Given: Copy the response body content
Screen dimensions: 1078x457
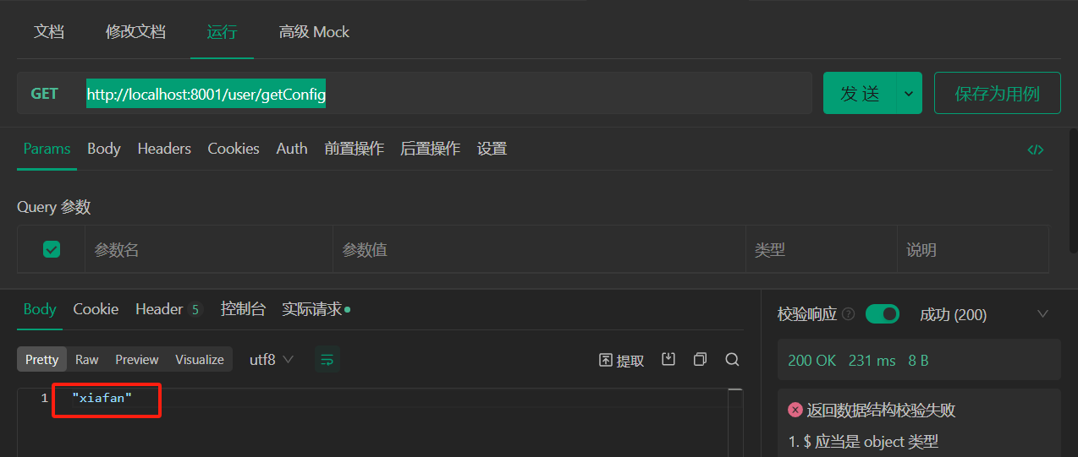Looking at the screenshot, I should (x=700, y=359).
